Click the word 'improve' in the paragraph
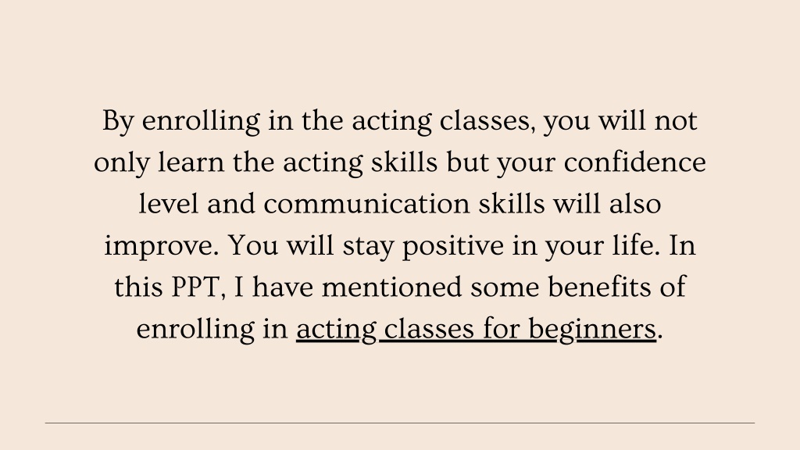 coord(161,246)
